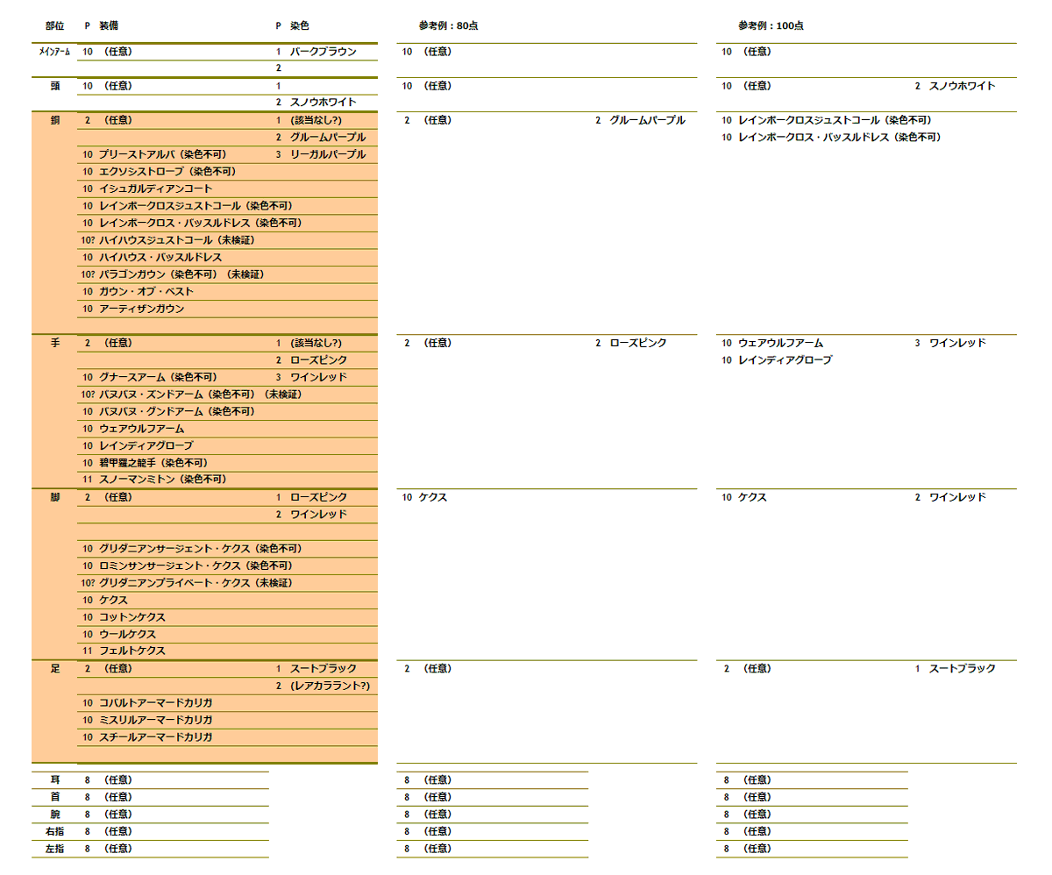The height and width of the screenshot is (875, 1052).
Task: Click the 腕 slot label
Action: point(54,814)
